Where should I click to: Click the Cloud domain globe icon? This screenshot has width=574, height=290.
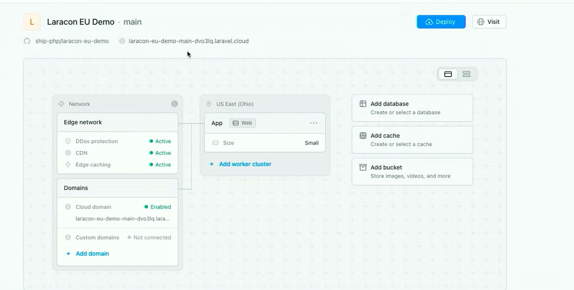68,207
